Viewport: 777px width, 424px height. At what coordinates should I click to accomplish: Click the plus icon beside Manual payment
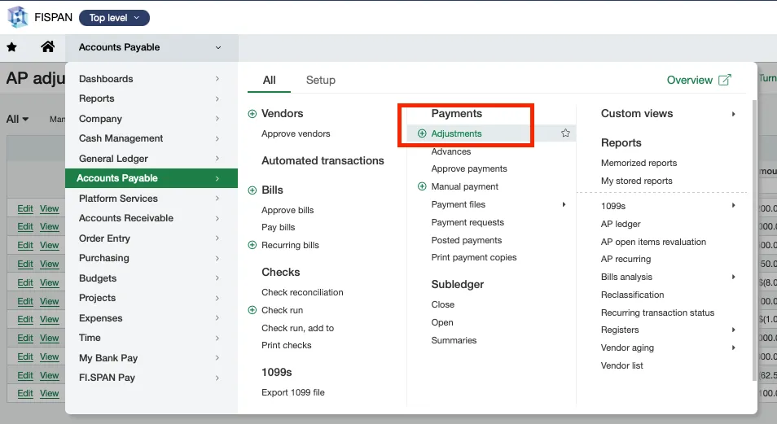[x=422, y=186]
